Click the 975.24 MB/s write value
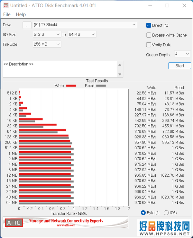The image size is (193, 238). point(145,164)
